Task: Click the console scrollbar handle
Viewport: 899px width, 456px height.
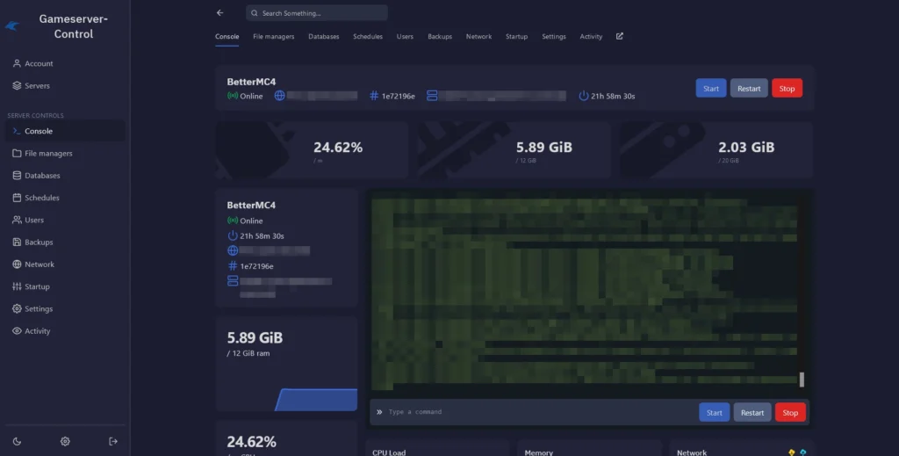Action: point(802,380)
